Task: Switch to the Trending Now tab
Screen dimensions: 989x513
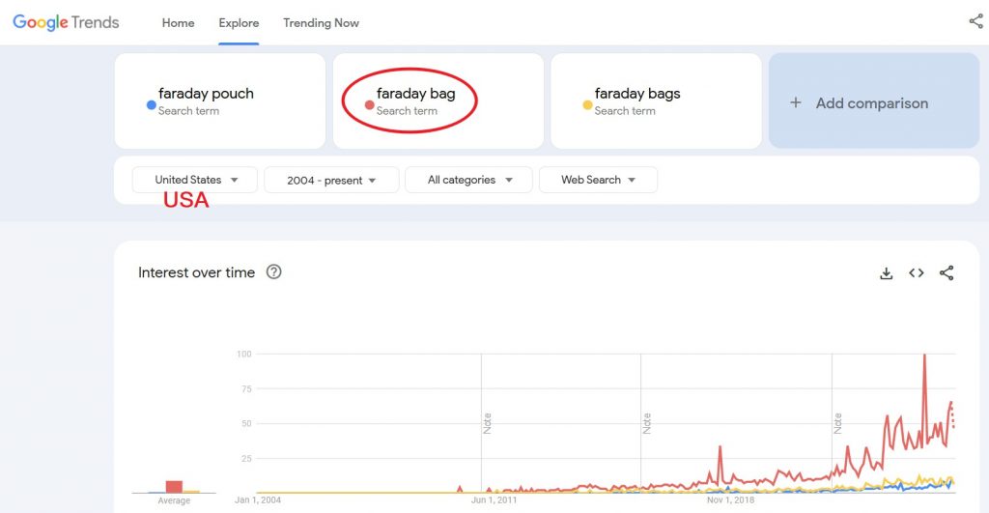Action: coord(321,23)
